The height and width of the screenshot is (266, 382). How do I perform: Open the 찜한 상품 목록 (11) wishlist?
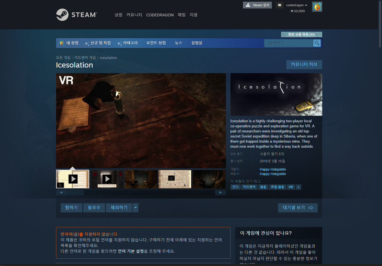(x=302, y=34)
